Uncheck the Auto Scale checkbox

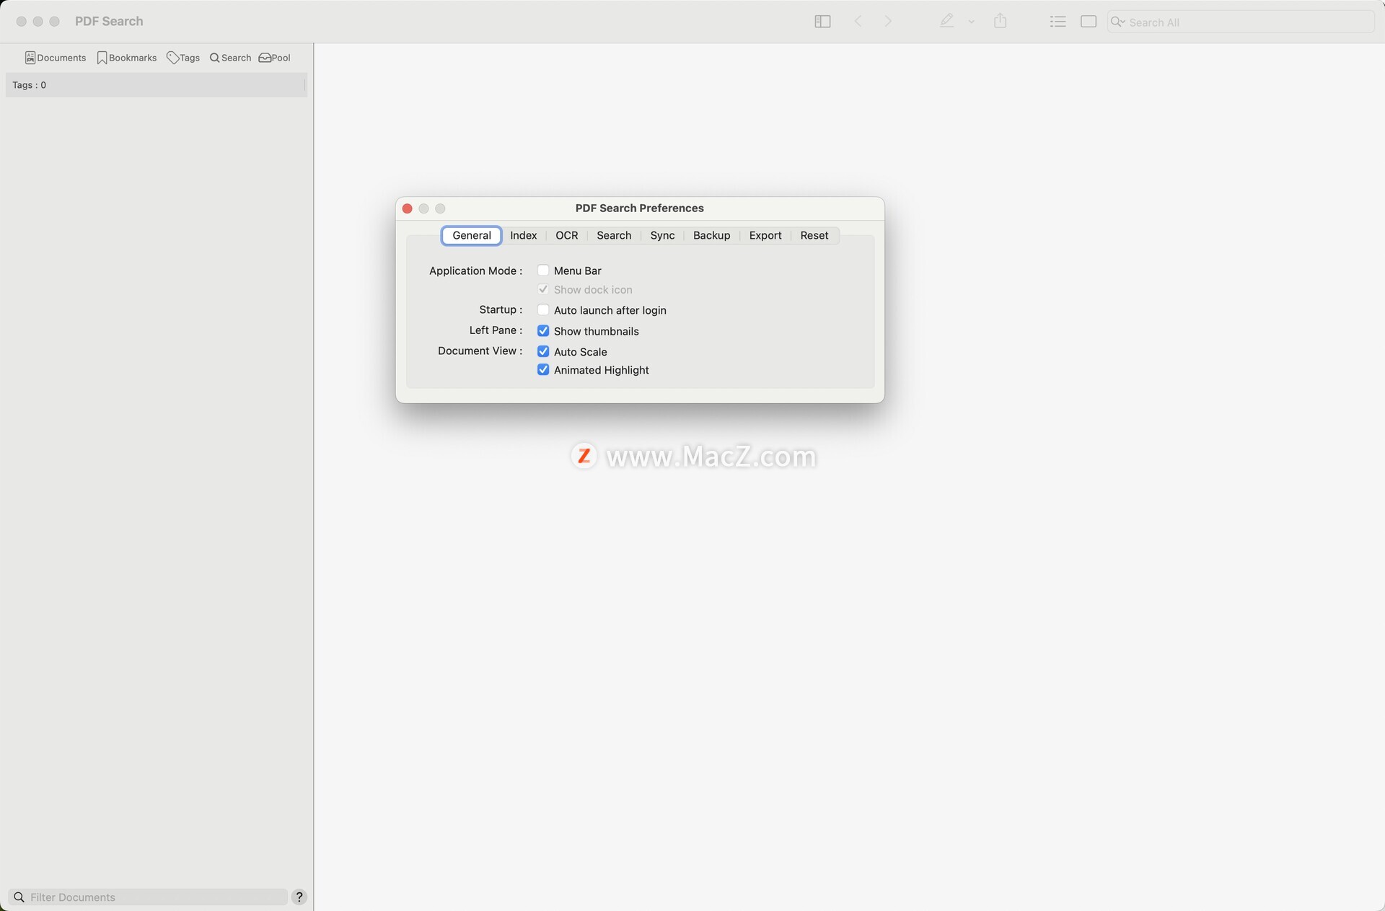pos(543,351)
